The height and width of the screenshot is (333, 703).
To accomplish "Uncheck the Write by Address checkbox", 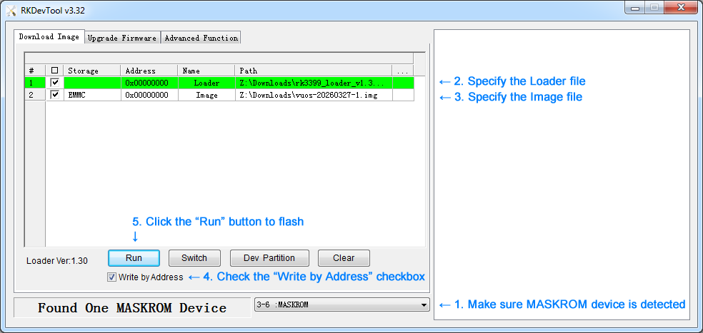I will [111, 277].
